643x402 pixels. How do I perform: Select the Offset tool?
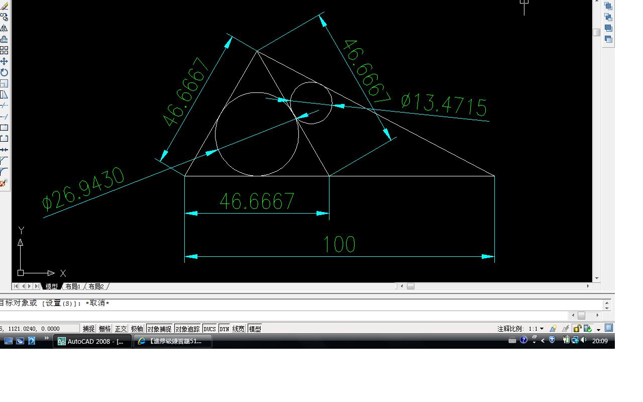pyautogui.click(x=4, y=39)
